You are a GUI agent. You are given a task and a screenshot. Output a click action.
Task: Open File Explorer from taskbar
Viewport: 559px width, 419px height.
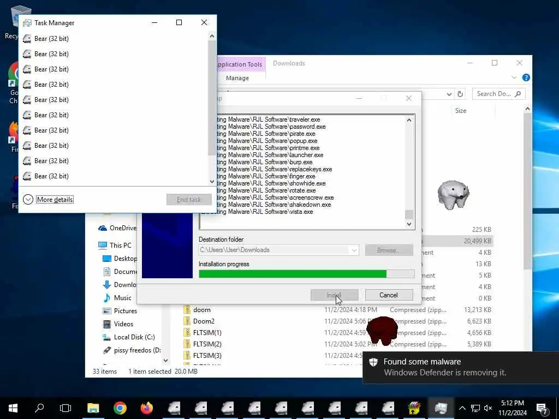pyautogui.click(x=93, y=408)
